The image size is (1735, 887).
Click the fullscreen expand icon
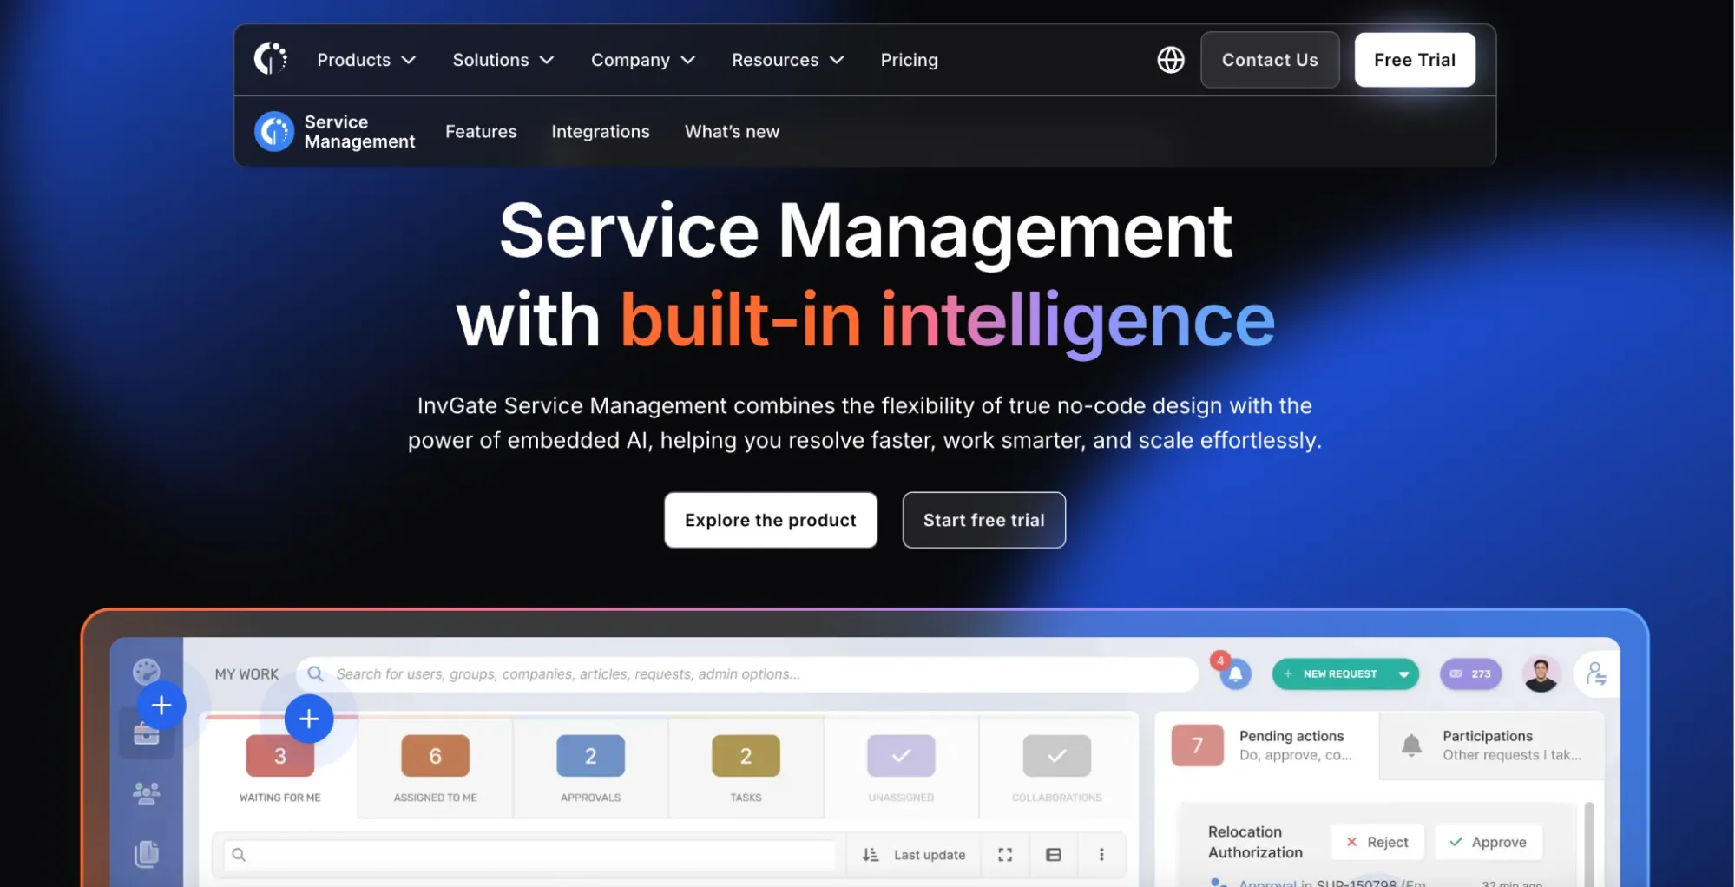[x=1005, y=855]
